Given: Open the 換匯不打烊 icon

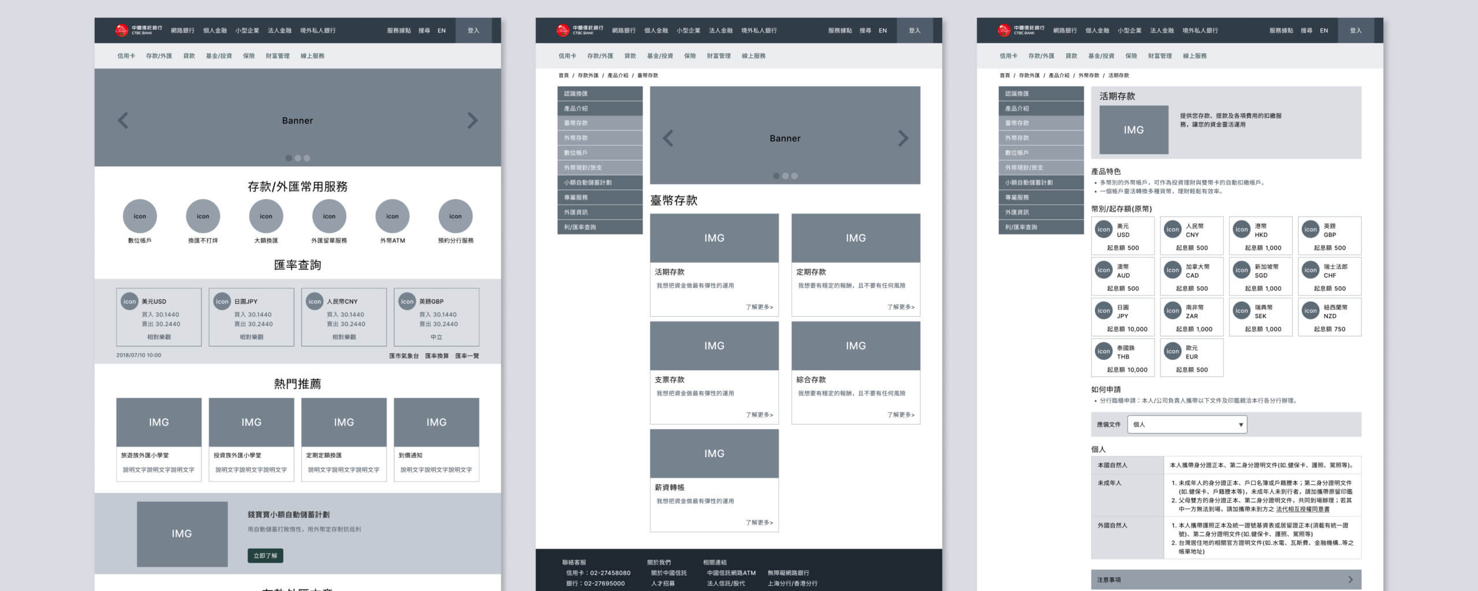Looking at the screenshot, I should point(203,216).
